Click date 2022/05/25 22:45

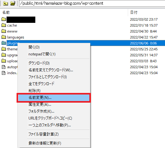[x=144, y=49]
